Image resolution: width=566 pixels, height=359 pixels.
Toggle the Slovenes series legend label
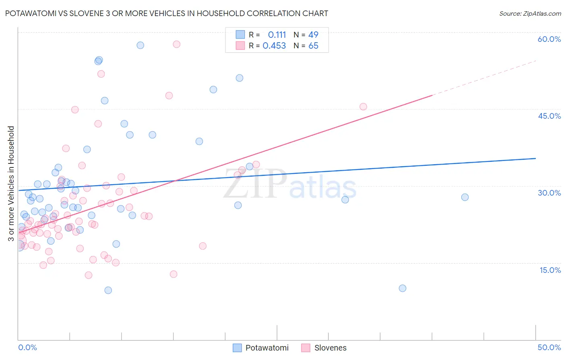click(330, 348)
